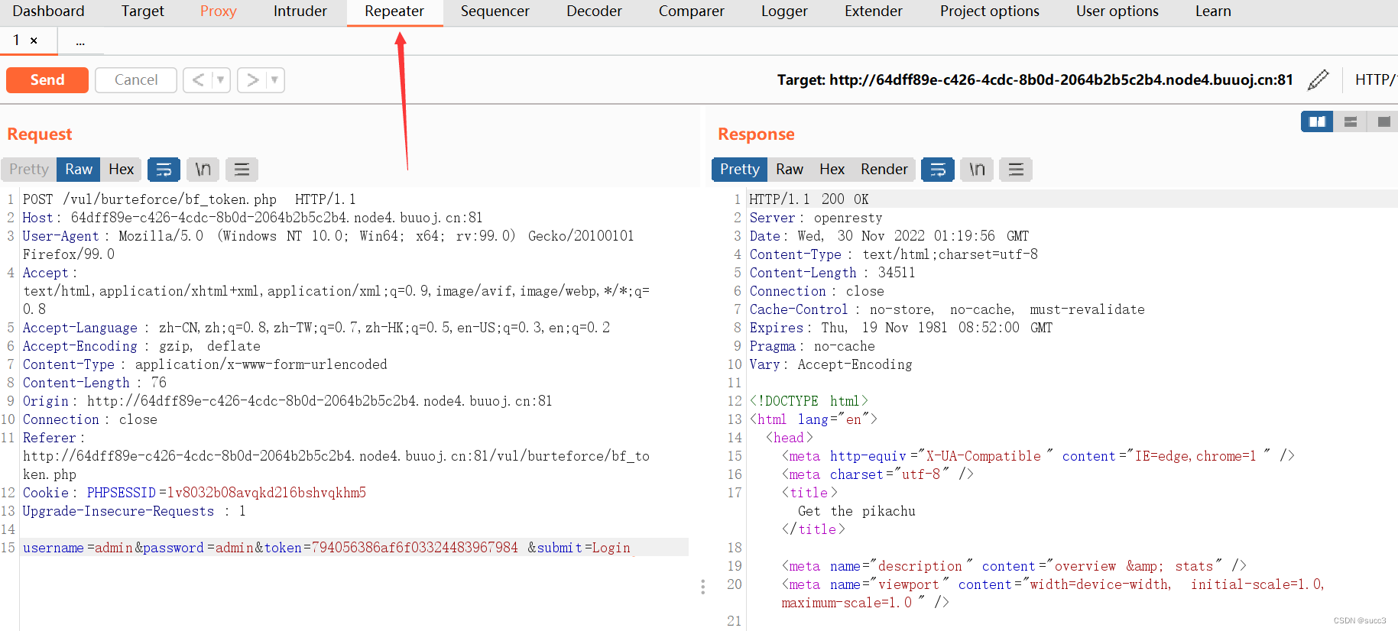Switch request view to Raw
Screen dimensions: 1398x631
(x=79, y=169)
